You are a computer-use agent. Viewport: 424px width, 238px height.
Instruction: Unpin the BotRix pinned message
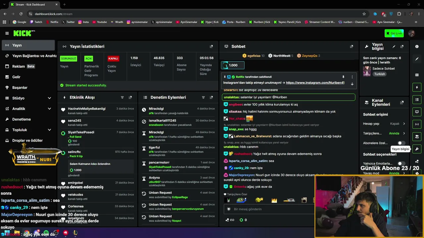pos(343,77)
